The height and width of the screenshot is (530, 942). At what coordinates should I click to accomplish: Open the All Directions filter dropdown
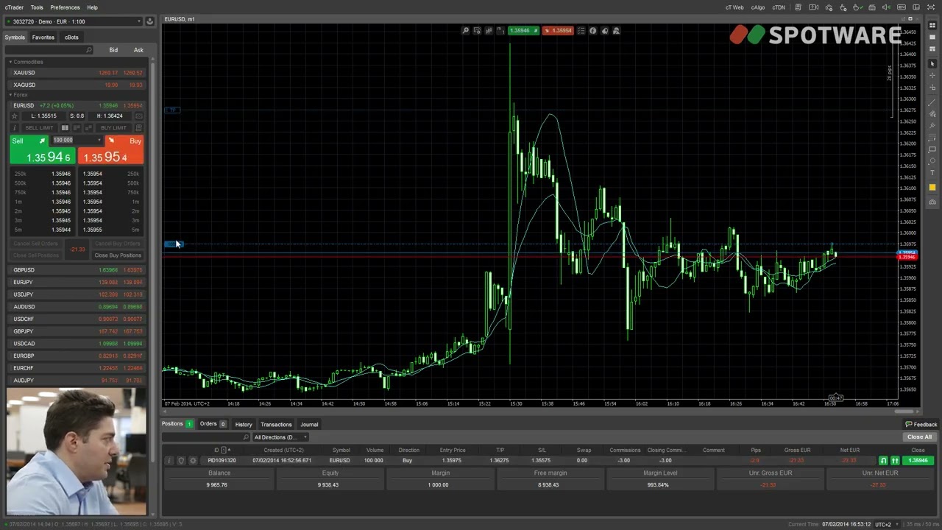pos(280,437)
